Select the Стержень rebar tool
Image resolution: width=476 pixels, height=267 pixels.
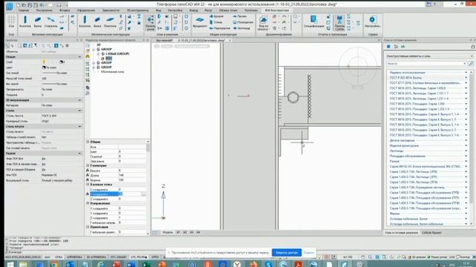tap(51, 22)
